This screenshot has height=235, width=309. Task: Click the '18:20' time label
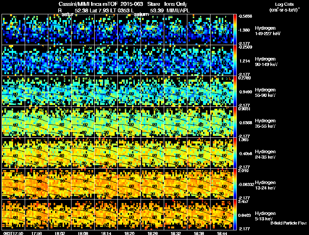[129, 233]
